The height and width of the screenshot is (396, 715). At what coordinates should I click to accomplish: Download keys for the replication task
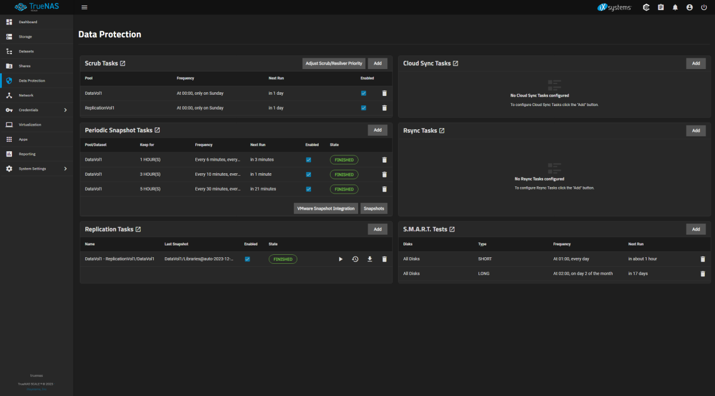point(369,259)
